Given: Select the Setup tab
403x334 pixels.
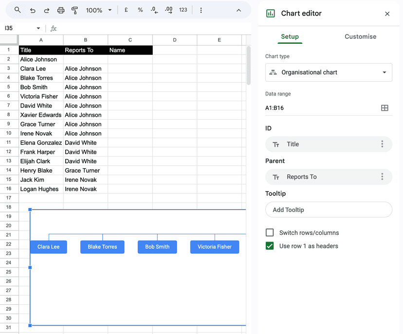Looking at the screenshot, I should [290, 36].
